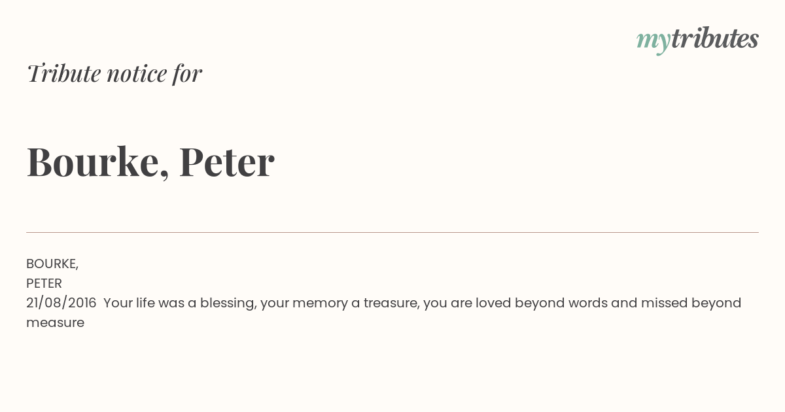Click the word "Peter" in the large title
Viewport: 785px width, 412px height.
[x=226, y=161]
